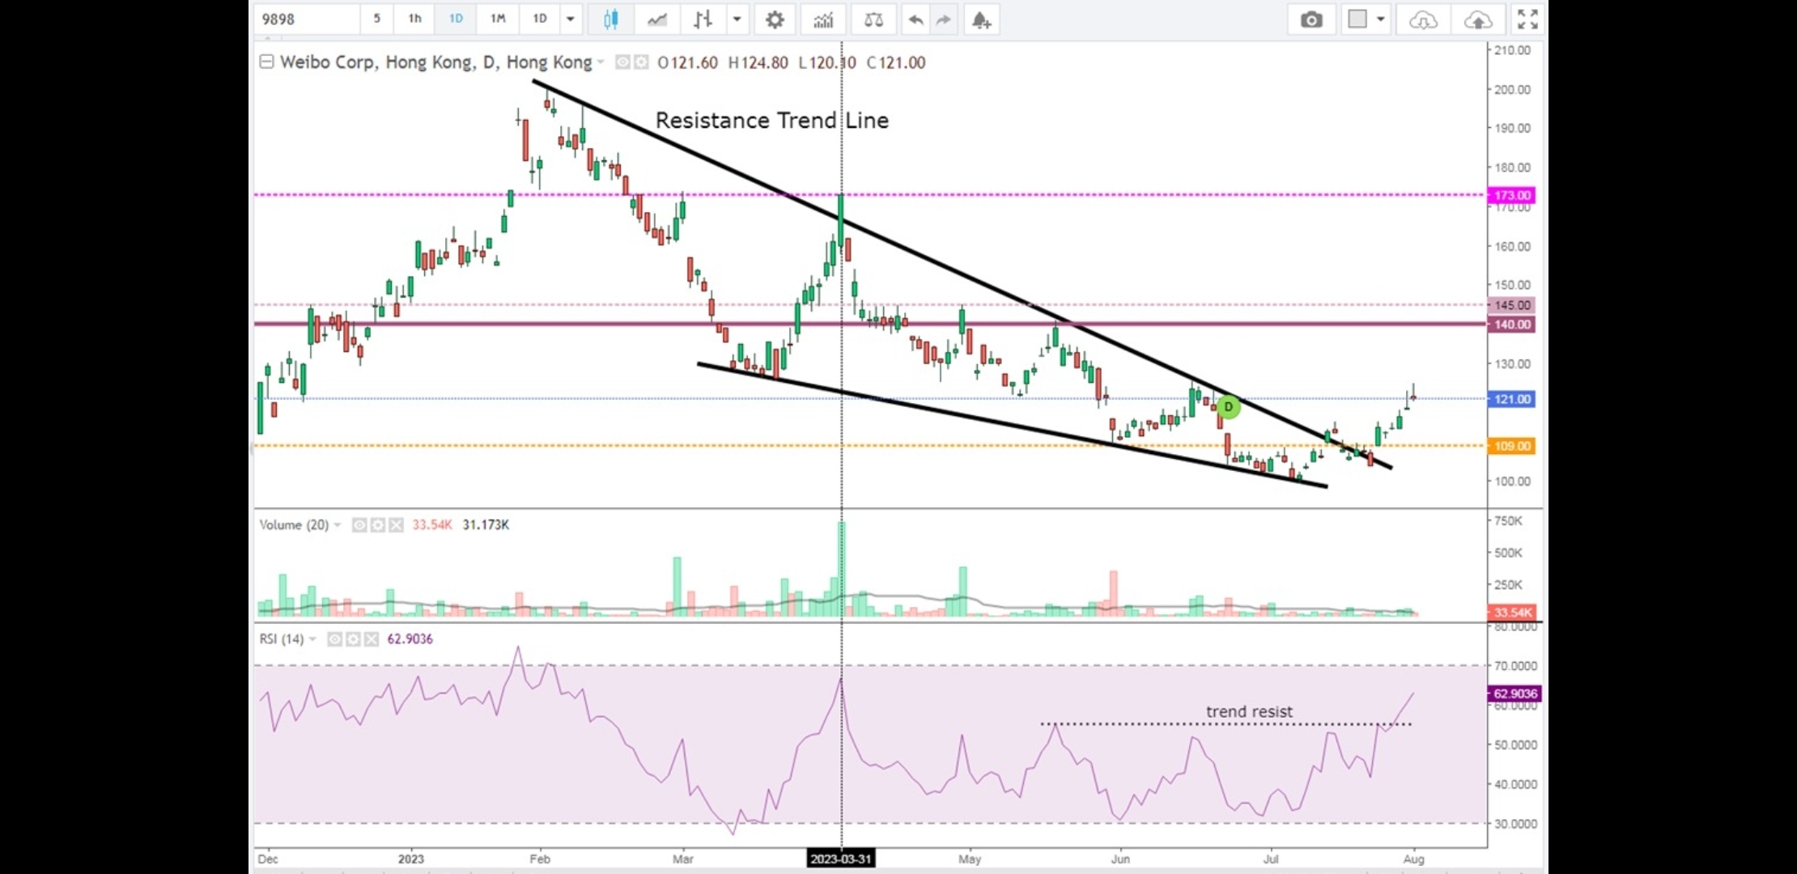Switch to the area line chart icon

tap(657, 19)
